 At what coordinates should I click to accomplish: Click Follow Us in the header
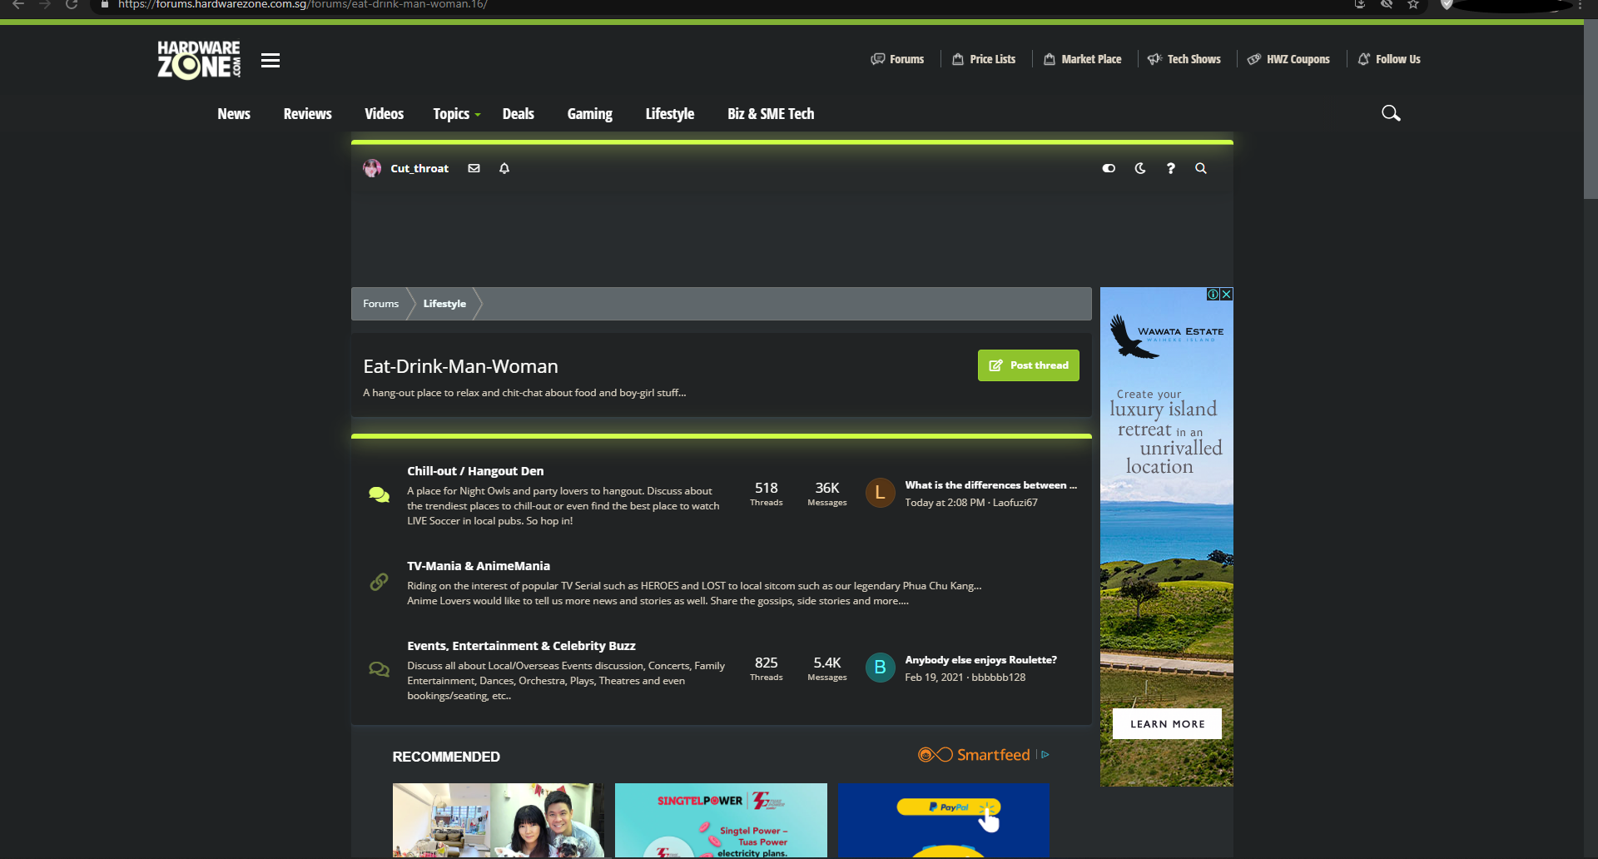pos(1389,59)
